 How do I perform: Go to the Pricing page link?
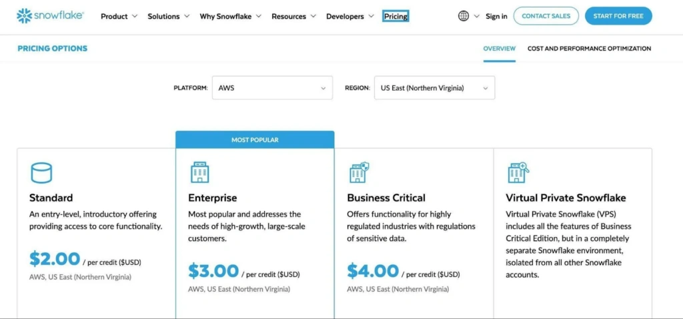(396, 16)
